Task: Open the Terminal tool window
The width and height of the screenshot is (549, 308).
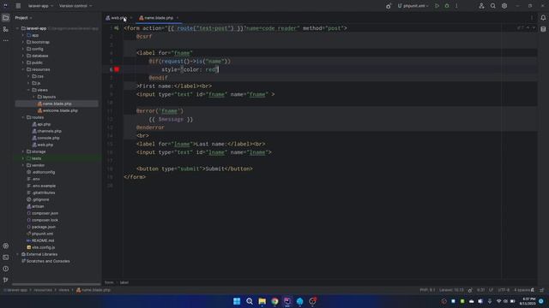Action: tap(6, 258)
